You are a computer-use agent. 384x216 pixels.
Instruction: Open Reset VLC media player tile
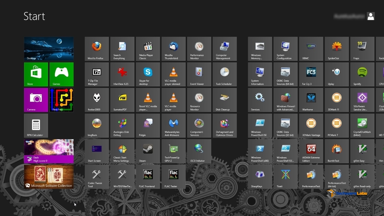[148, 100]
